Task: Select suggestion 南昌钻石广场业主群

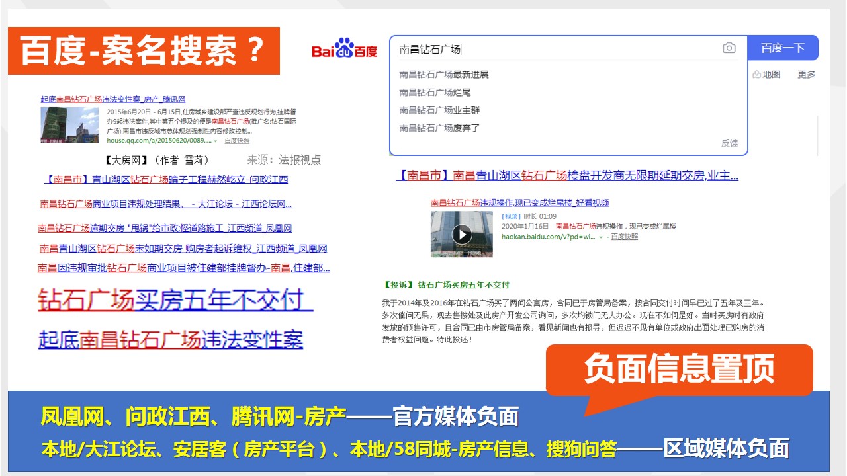Action: tap(439, 110)
